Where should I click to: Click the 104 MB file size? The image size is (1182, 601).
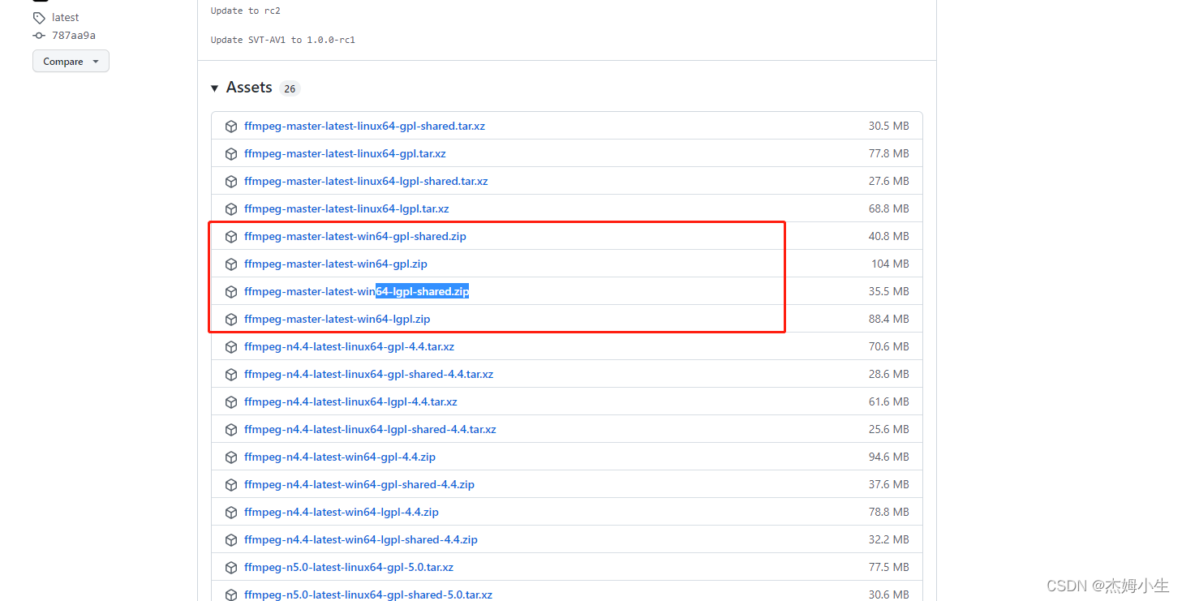[x=891, y=264]
